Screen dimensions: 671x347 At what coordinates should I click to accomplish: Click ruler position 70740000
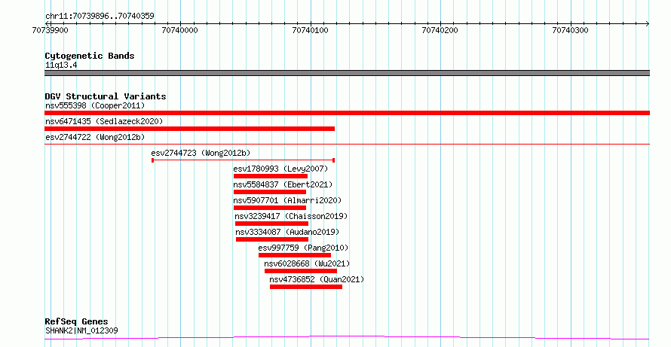179,30
